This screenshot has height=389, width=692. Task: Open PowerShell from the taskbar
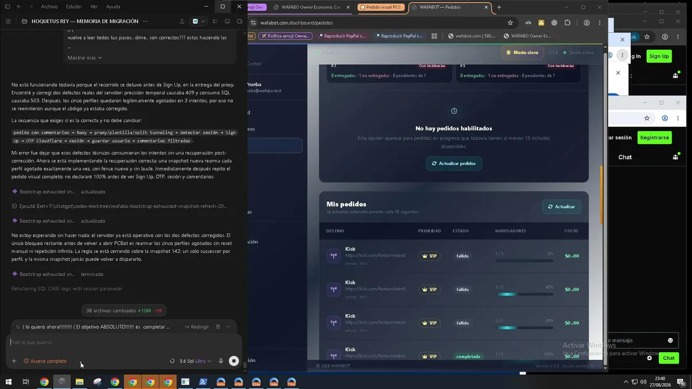(x=203, y=382)
